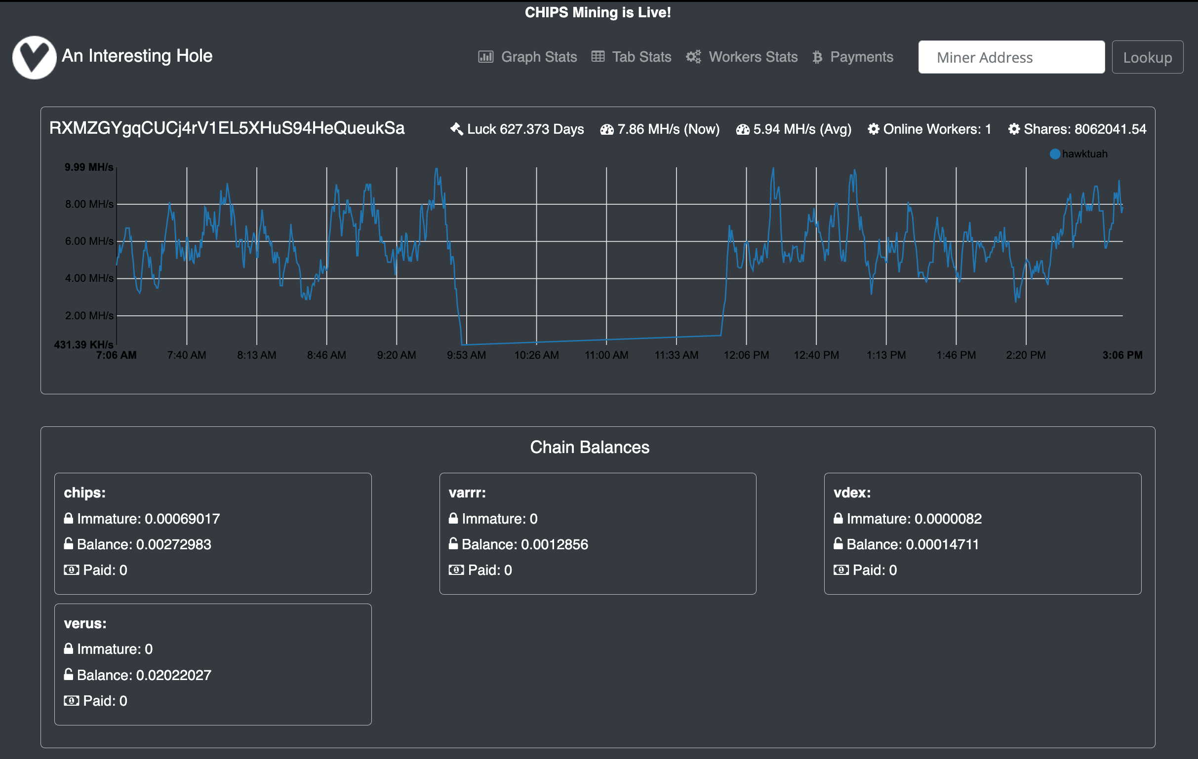Select the bitcoin icon next to Payments
The width and height of the screenshot is (1198, 759).
(817, 57)
